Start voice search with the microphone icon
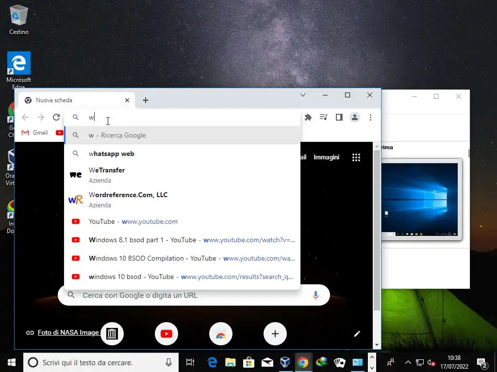 click(x=315, y=295)
